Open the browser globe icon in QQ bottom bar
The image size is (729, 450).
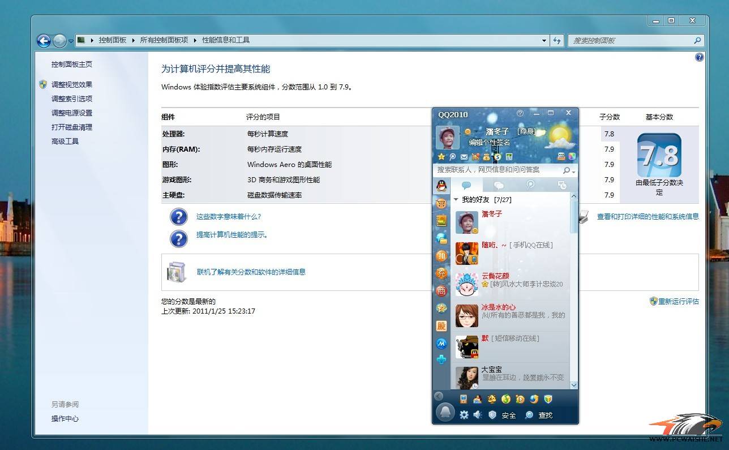pyautogui.click(x=534, y=399)
